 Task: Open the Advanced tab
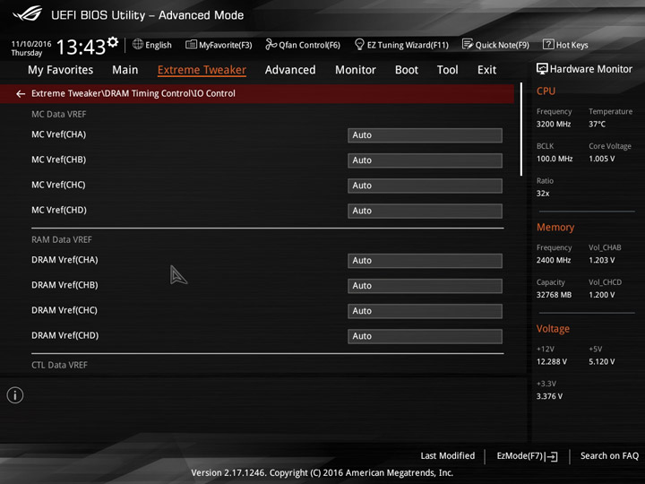(290, 70)
